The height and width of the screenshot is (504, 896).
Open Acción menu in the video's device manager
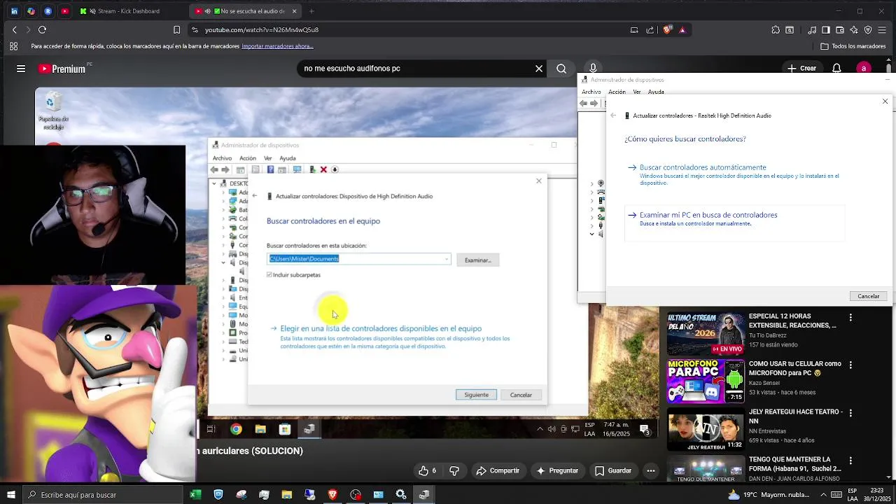[x=248, y=158]
